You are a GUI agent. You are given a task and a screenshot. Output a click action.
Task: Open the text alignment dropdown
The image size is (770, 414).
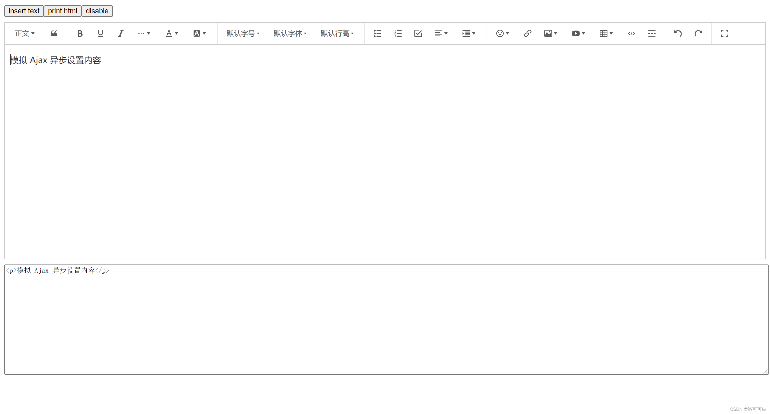pos(441,33)
